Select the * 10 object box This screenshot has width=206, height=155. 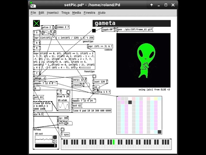coord(53,32)
